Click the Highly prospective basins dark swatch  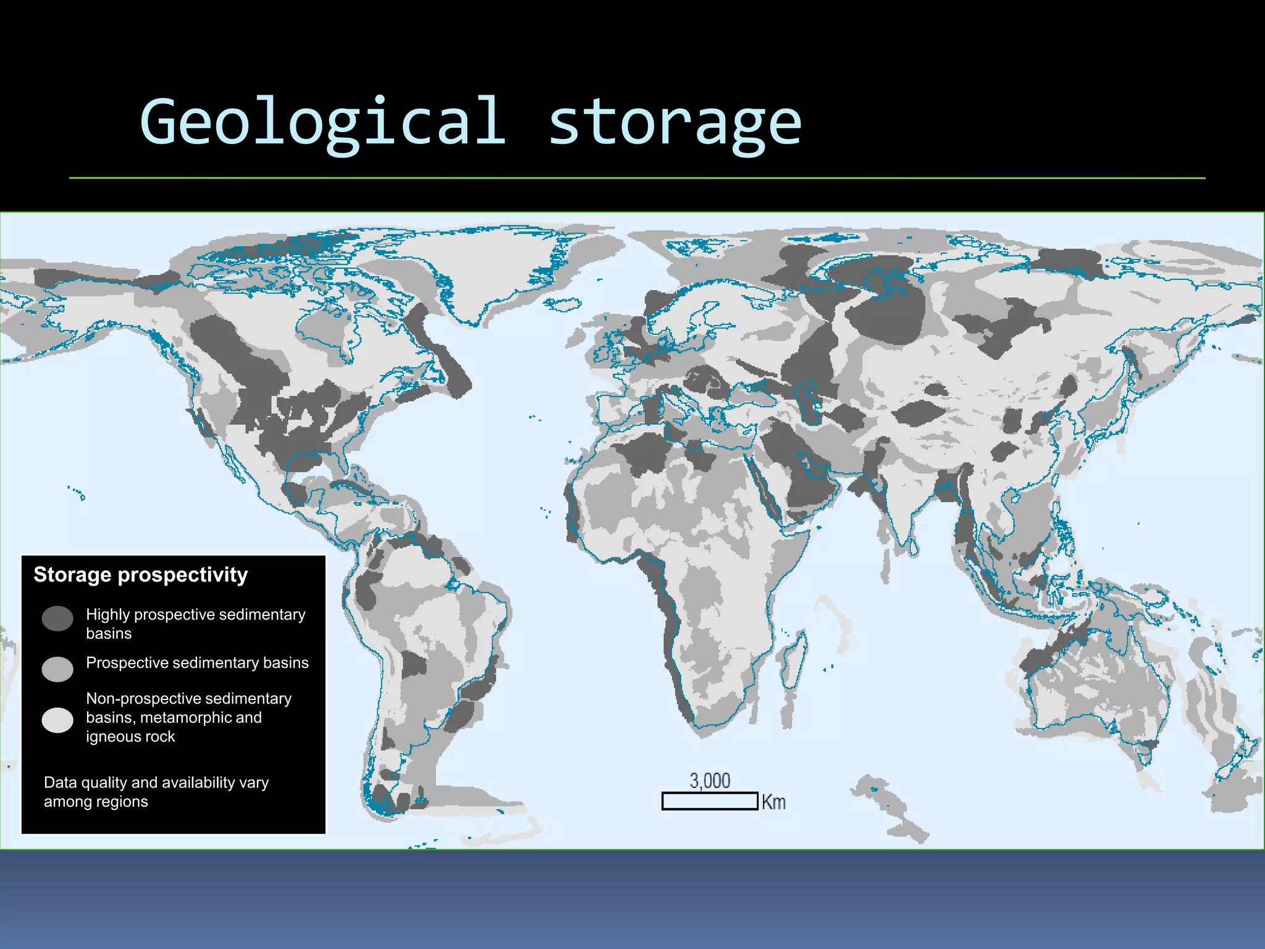pos(57,618)
